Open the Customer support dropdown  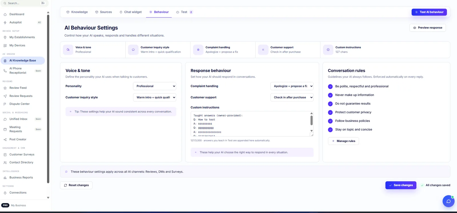pyautogui.click(x=292, y=98)
